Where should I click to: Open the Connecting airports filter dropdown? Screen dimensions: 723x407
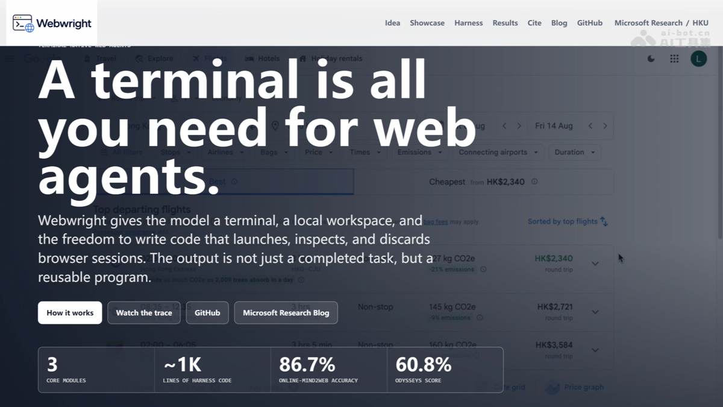click(498, 153)
